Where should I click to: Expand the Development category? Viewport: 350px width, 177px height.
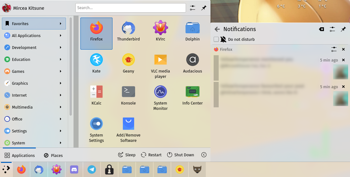[x=34, y=47]
